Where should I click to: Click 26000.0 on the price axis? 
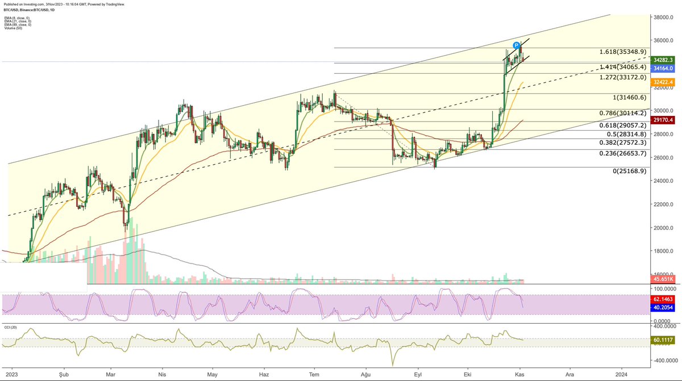[664, 158]
